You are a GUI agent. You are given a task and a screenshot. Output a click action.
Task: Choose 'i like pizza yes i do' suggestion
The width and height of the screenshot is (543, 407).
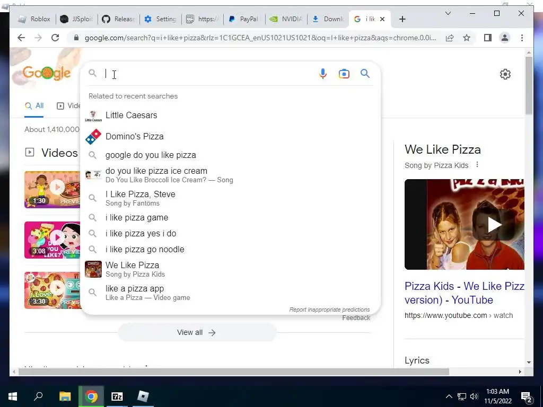point(230,234)
